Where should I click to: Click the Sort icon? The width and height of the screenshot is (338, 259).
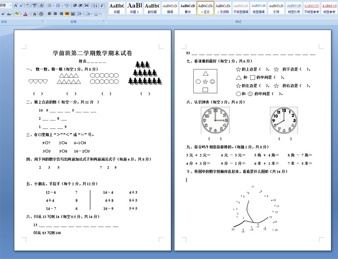point(95,5)
